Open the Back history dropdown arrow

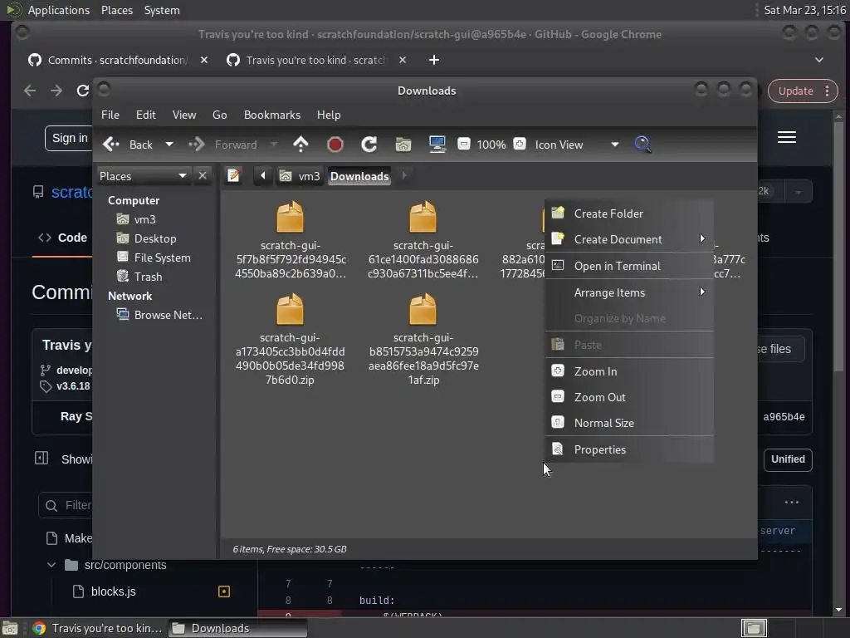[169, 145]
